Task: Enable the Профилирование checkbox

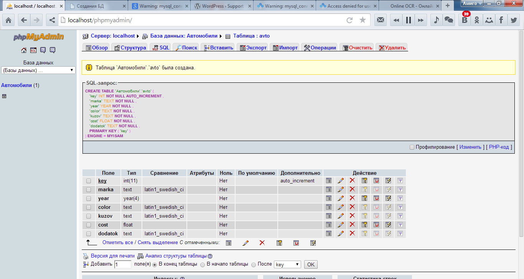Action: click(x=412, y=147)
